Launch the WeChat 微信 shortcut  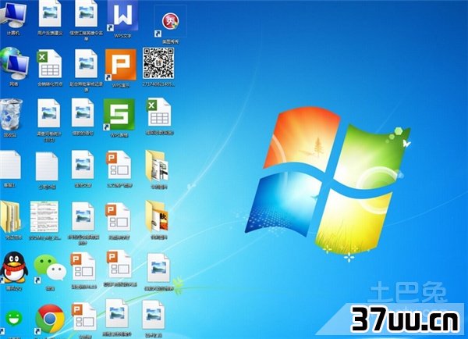click(x=50, y=268)
